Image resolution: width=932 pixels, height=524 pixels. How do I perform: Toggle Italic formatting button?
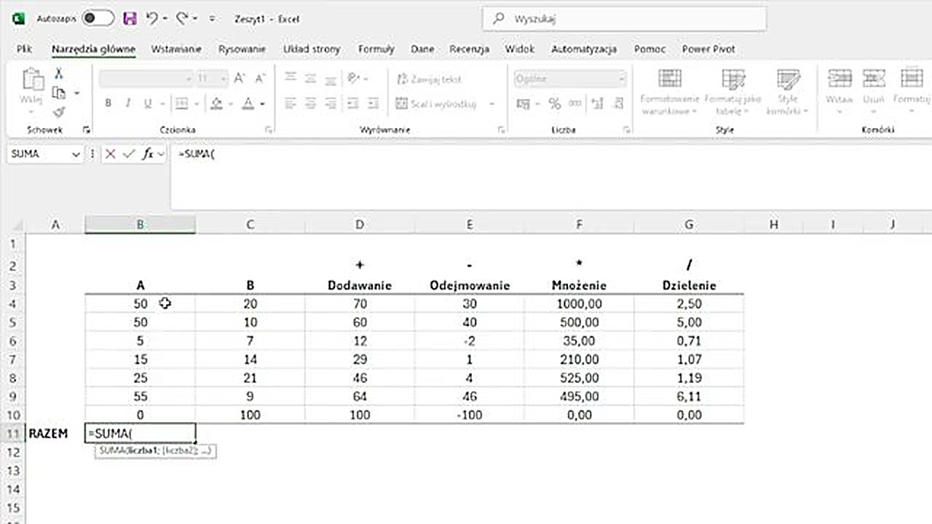(x=128, y=104)
